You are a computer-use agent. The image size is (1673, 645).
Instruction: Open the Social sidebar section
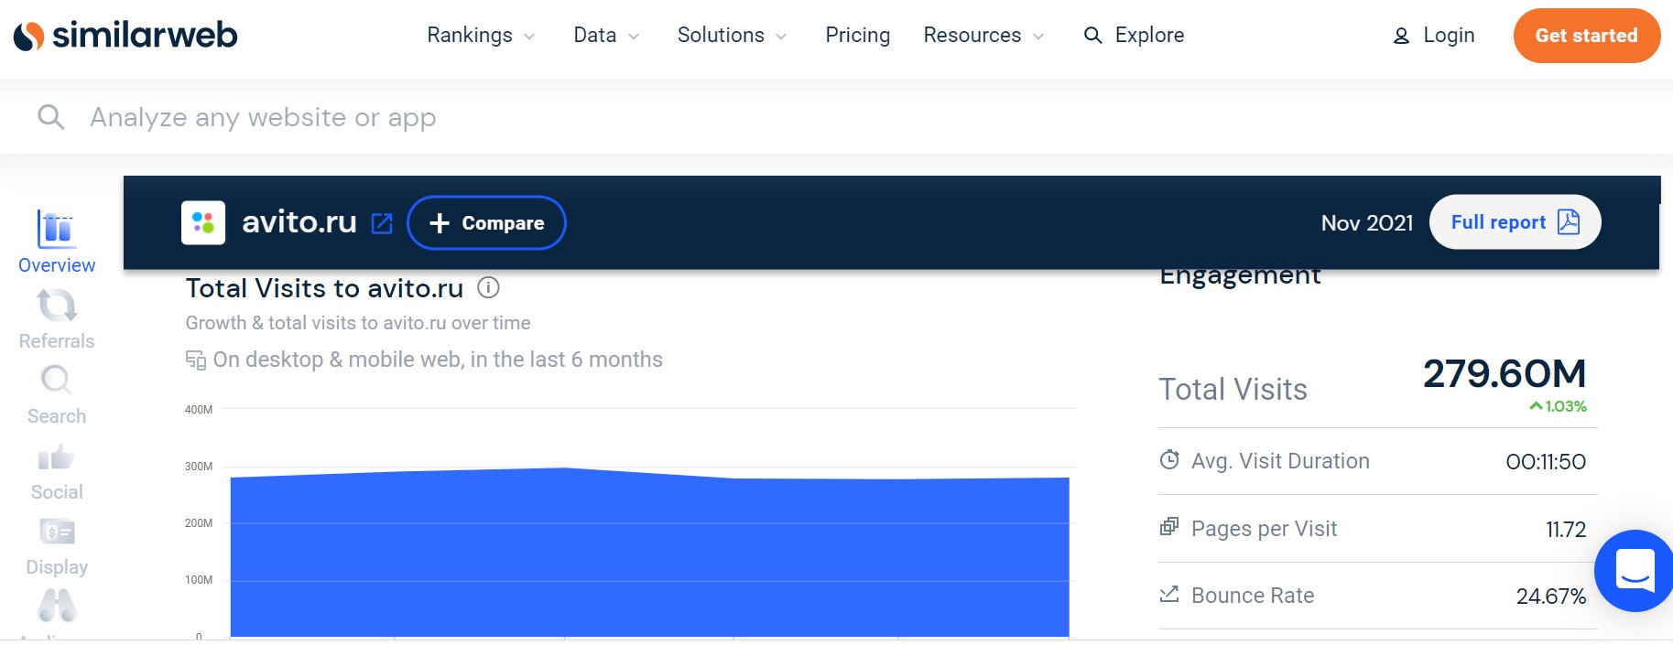pyautogui.click(x=57, y=471)
